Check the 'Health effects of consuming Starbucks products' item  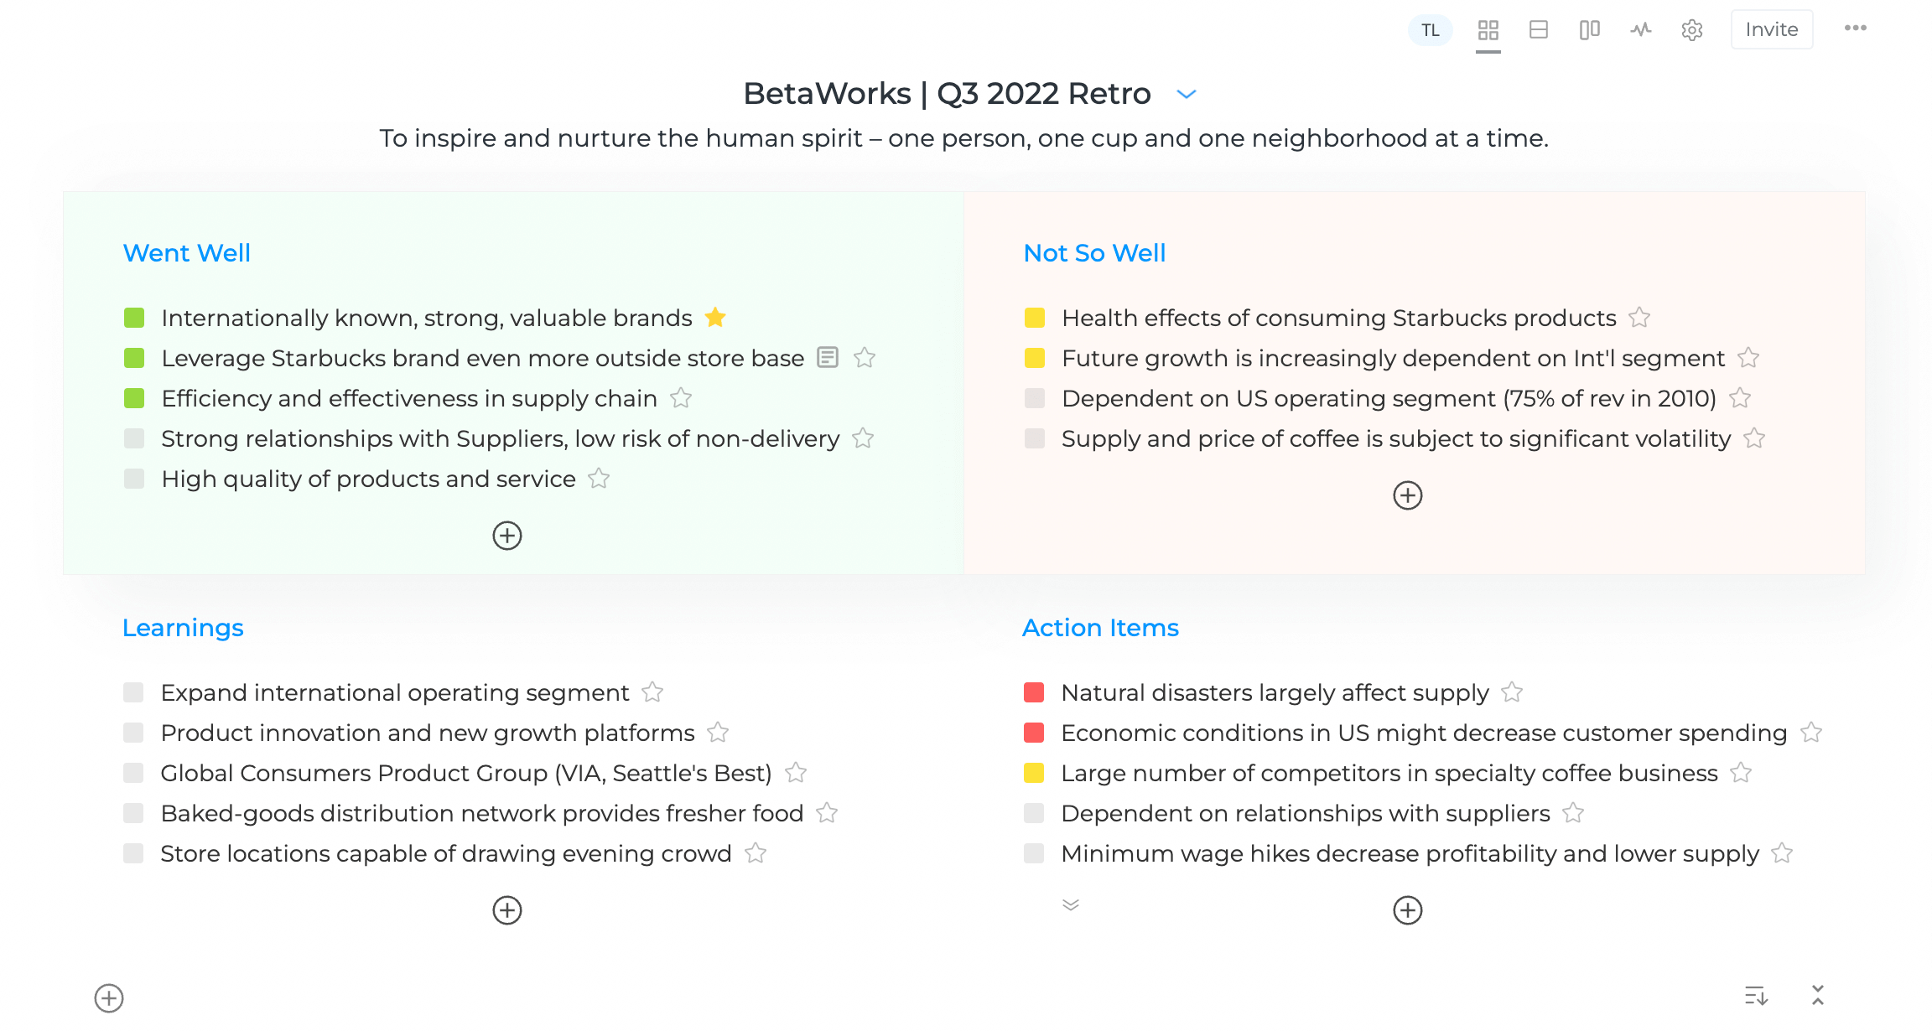coord(1034,319)
